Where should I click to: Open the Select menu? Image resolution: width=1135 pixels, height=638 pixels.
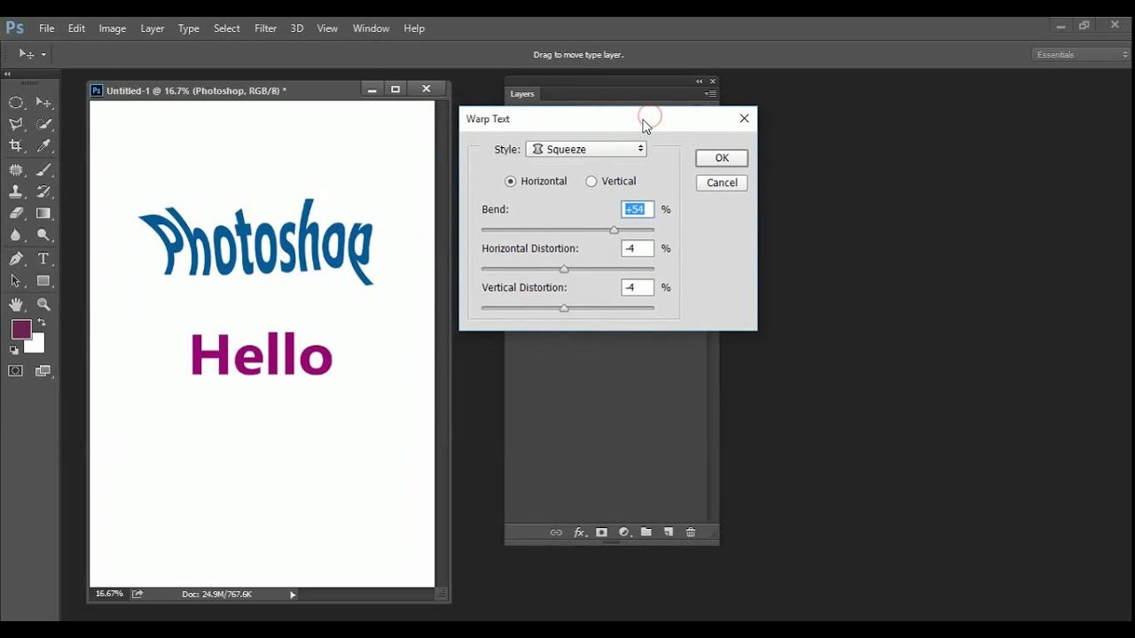point(227,28)
